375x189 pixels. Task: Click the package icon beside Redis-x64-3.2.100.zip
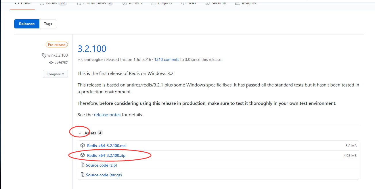pyautogui.click(x=83, y=155)
